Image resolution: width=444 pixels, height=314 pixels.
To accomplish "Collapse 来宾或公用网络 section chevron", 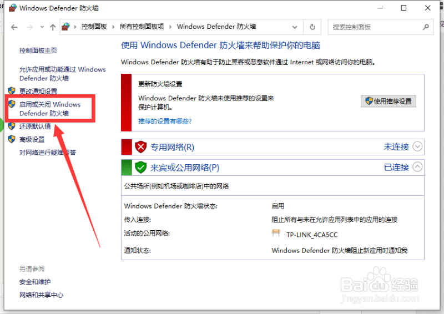I will click(417, 166).
